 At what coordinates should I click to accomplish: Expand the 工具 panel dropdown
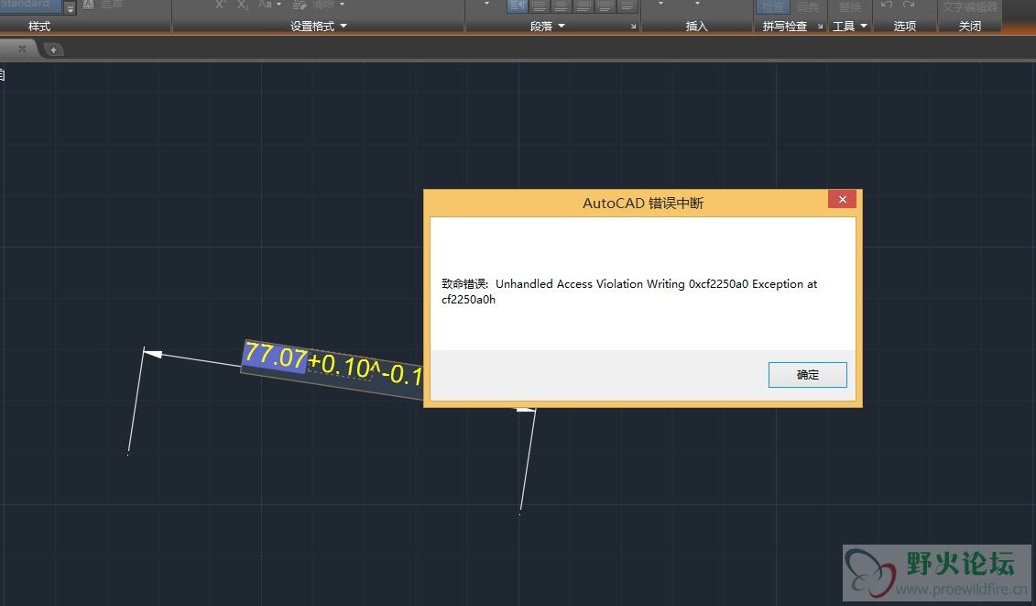tap(864, 26)
